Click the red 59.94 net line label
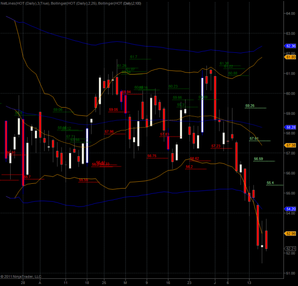Image resolution: width=298 pixels, height=286 pixels. click(x=126, y=92)
